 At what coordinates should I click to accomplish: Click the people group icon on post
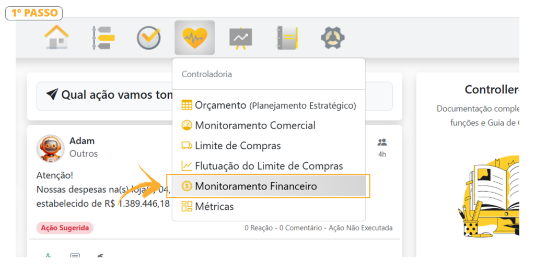point(382,142)
